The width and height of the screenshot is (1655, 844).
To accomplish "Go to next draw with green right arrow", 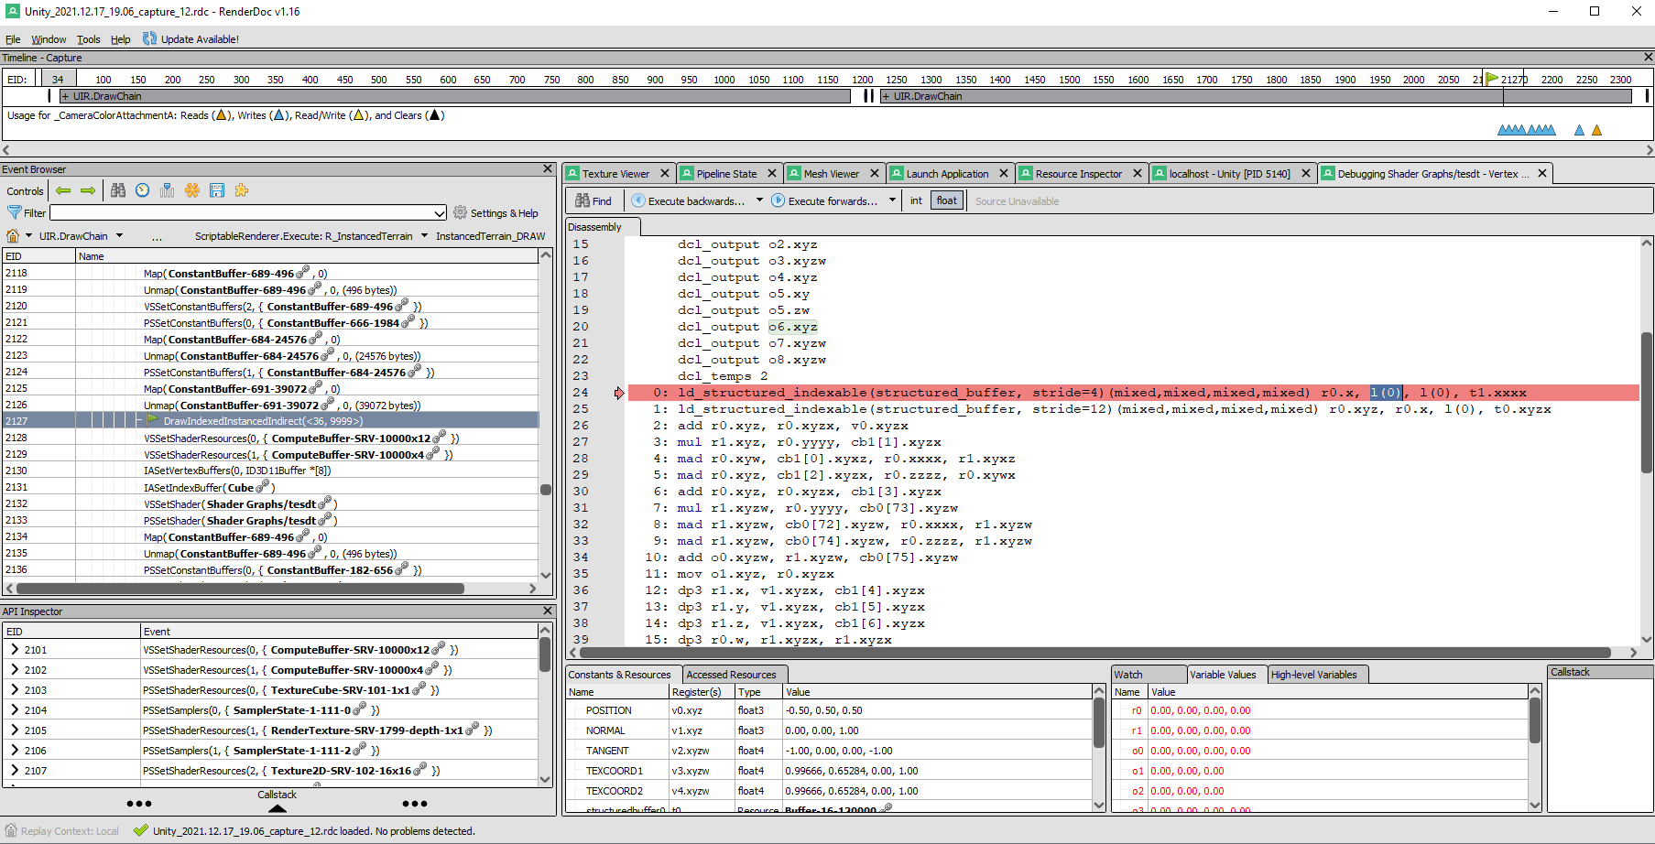I will (88, 190).
